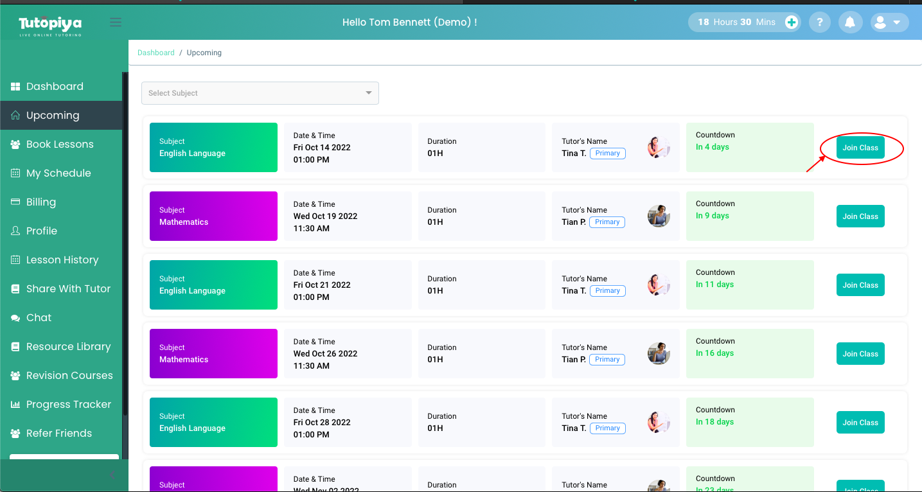Open the Select Subject dropdown
This screenshot has width=922, height=492.
(260, 93)
